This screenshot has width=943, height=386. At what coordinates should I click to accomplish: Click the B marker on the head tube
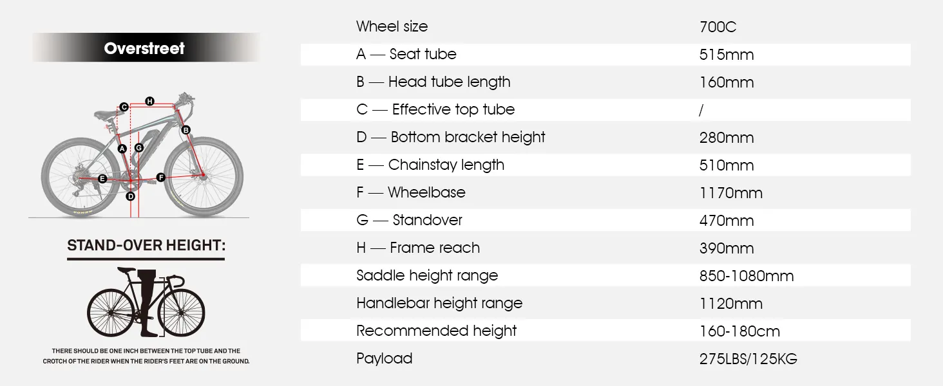[x=186, y=130]
